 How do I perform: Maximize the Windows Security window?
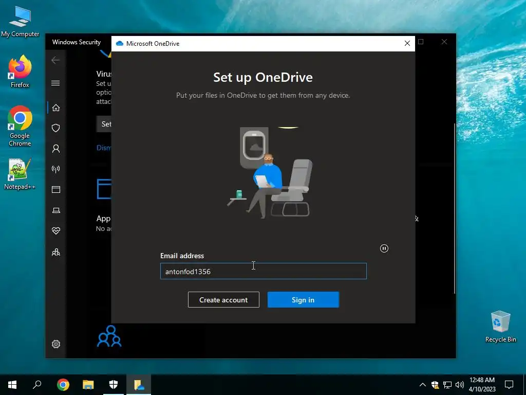(421, 42)
